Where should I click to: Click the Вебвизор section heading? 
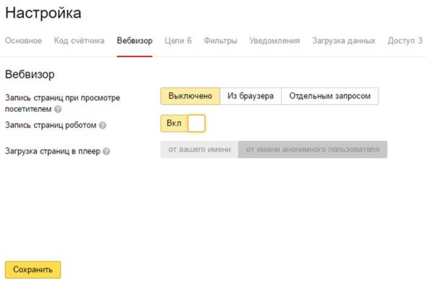30,74
